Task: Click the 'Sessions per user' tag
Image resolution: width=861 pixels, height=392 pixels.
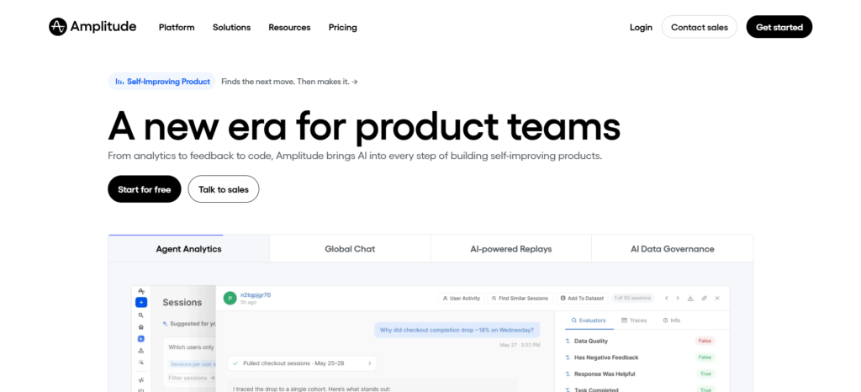Action: pos(191,364)
